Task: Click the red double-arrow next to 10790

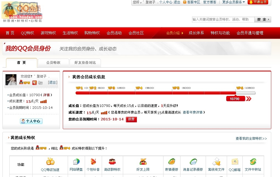Action: pos(248,99)
